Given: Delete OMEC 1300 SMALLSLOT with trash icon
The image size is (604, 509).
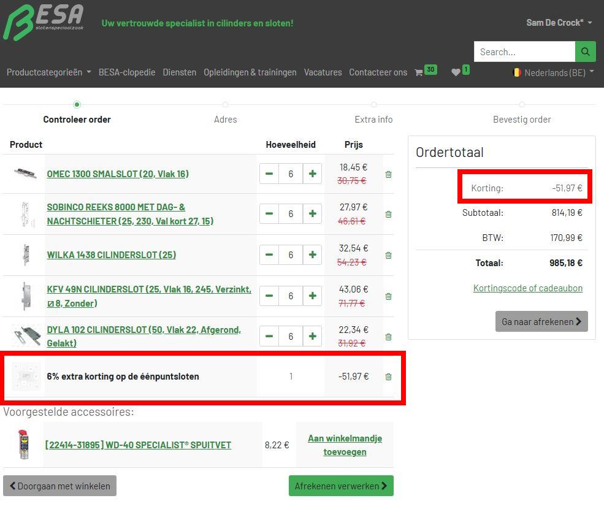Looking at the screenshot, I should pos(388,174).
